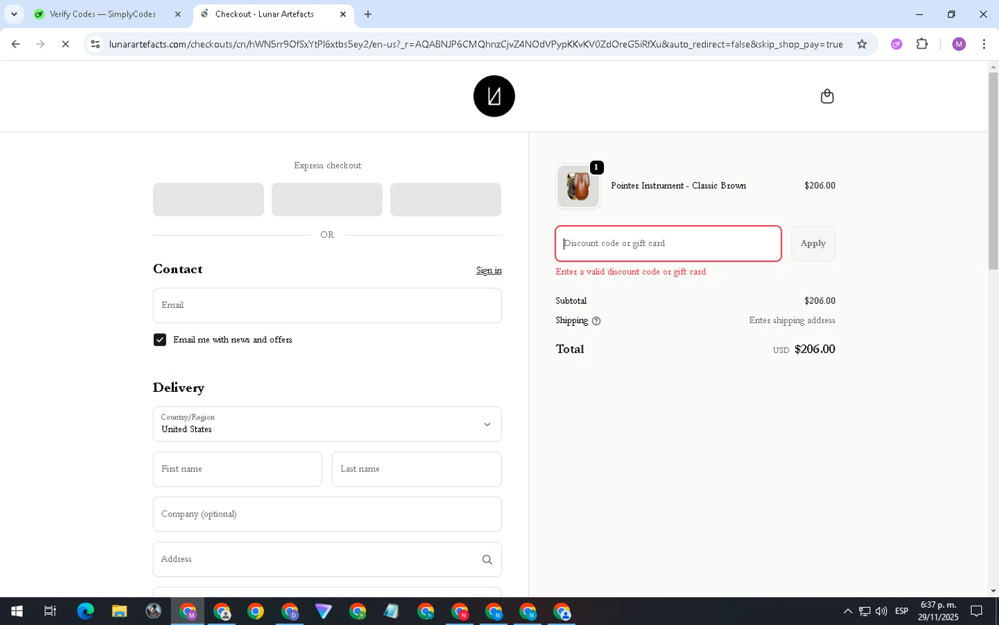Click the search icon in the Address field
999x625 pixels.
pyautogui.click(x=487, y=560)
